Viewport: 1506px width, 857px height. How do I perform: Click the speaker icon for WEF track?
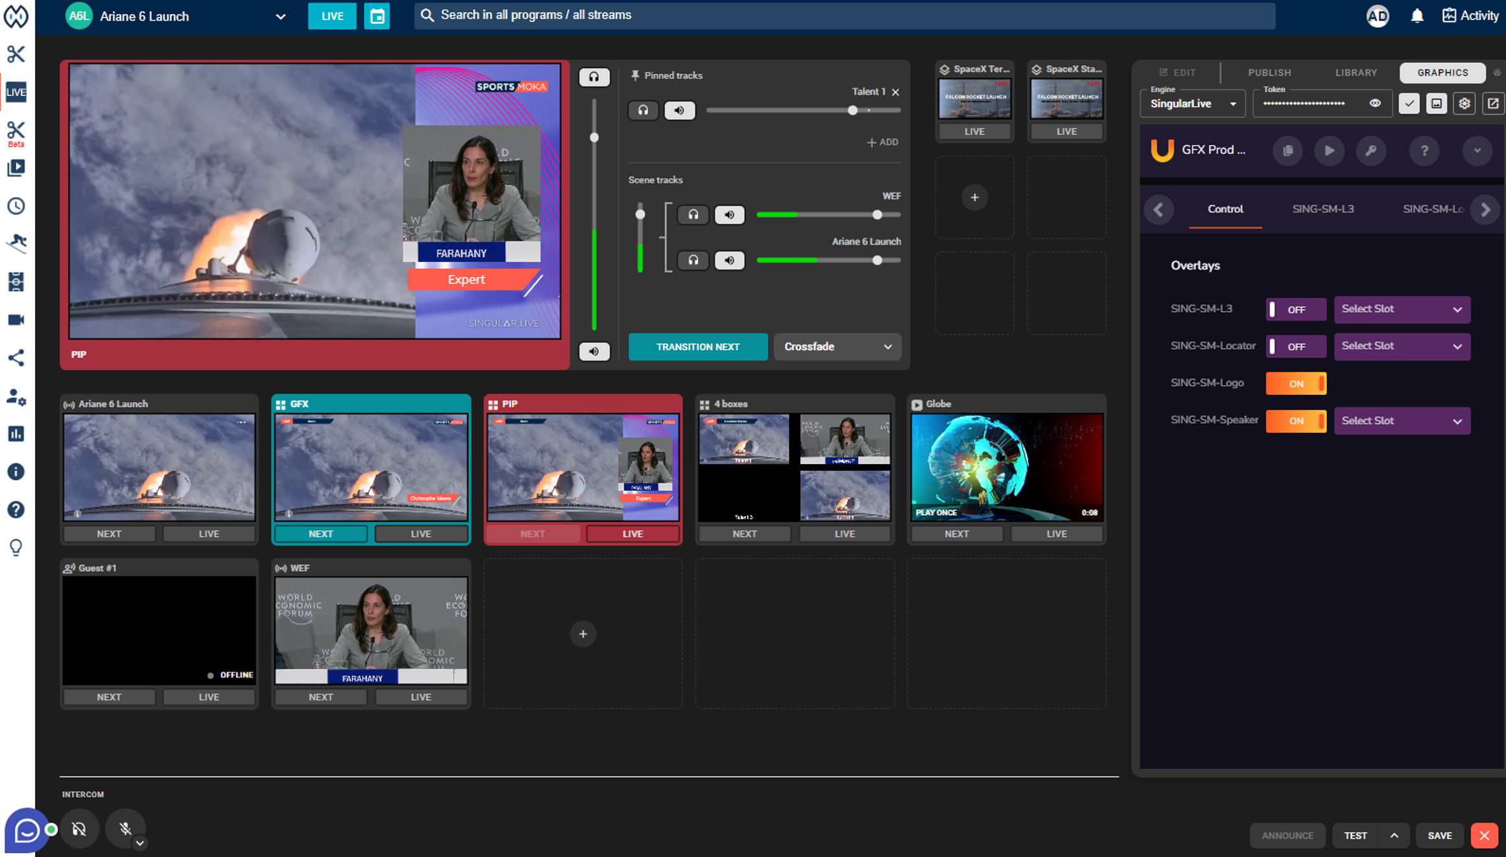coord(729,215)
